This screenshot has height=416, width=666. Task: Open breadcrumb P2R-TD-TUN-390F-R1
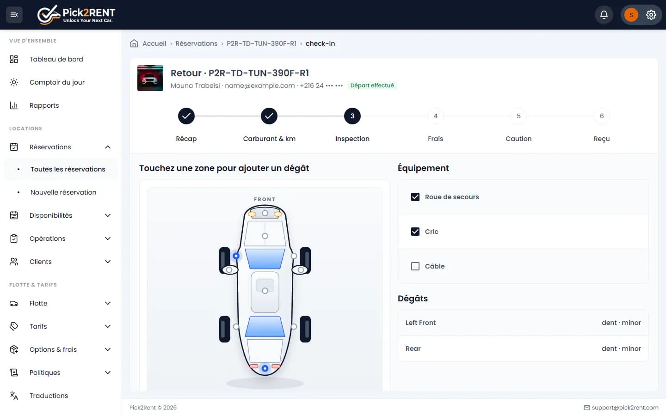[261, 43]
